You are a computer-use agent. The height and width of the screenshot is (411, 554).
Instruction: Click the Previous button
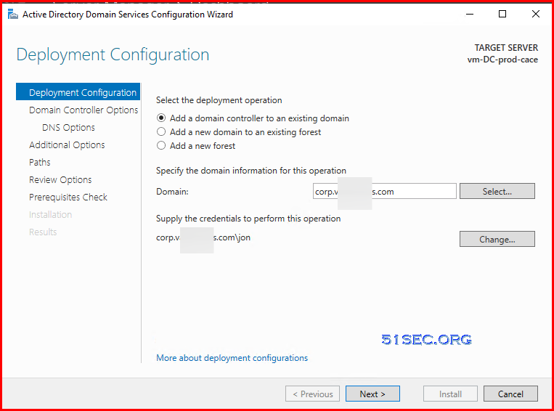click(313, 394)
